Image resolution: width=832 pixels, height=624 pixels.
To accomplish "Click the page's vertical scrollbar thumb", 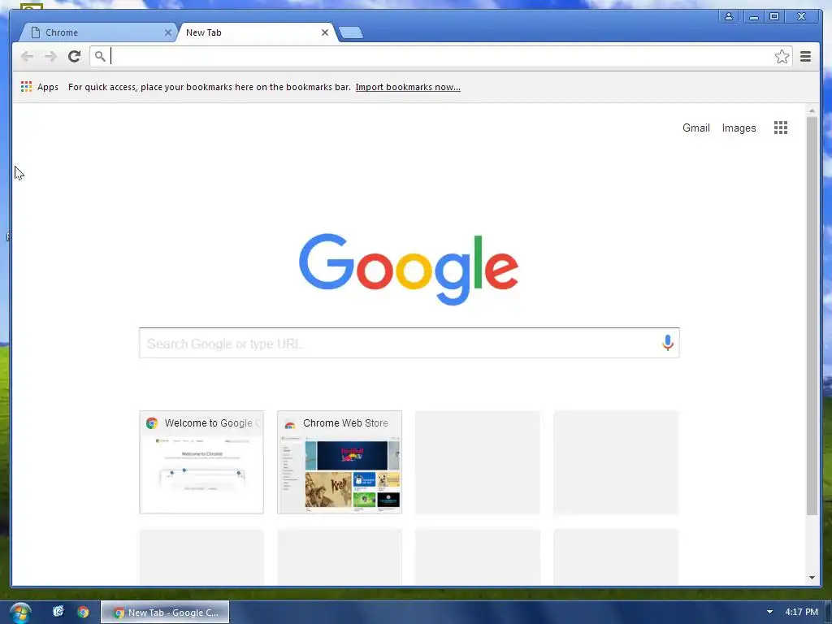I will click(812, 316).
